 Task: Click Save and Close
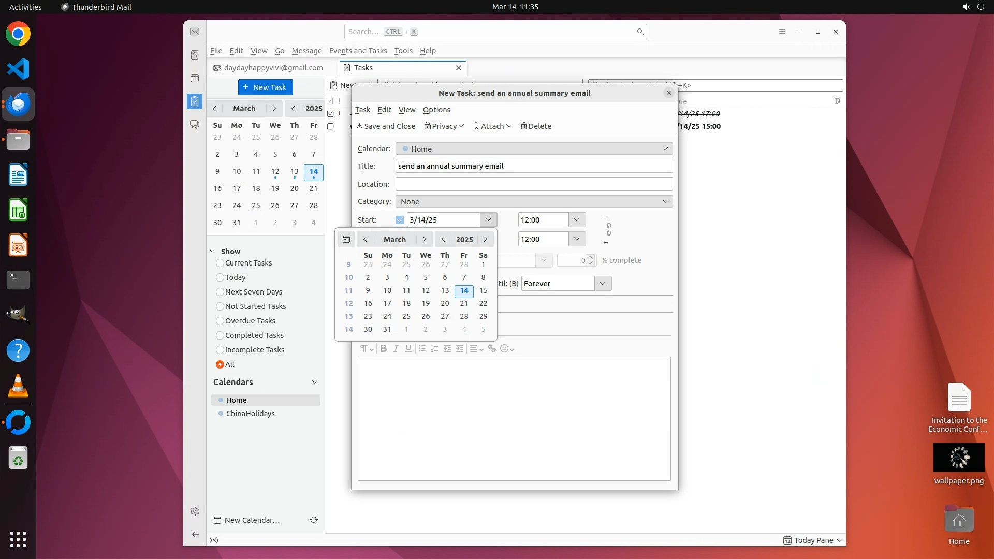(386, 126)
